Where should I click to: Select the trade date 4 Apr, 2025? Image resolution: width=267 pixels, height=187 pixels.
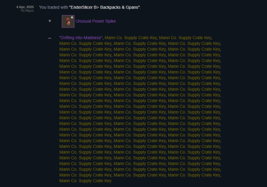point(25,7)
